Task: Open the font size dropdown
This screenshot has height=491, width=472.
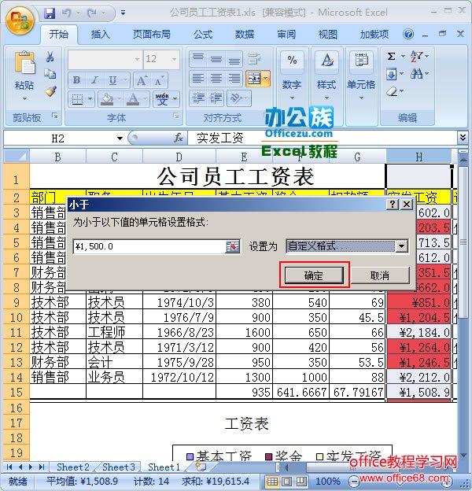Action: [x=175, y=59]
